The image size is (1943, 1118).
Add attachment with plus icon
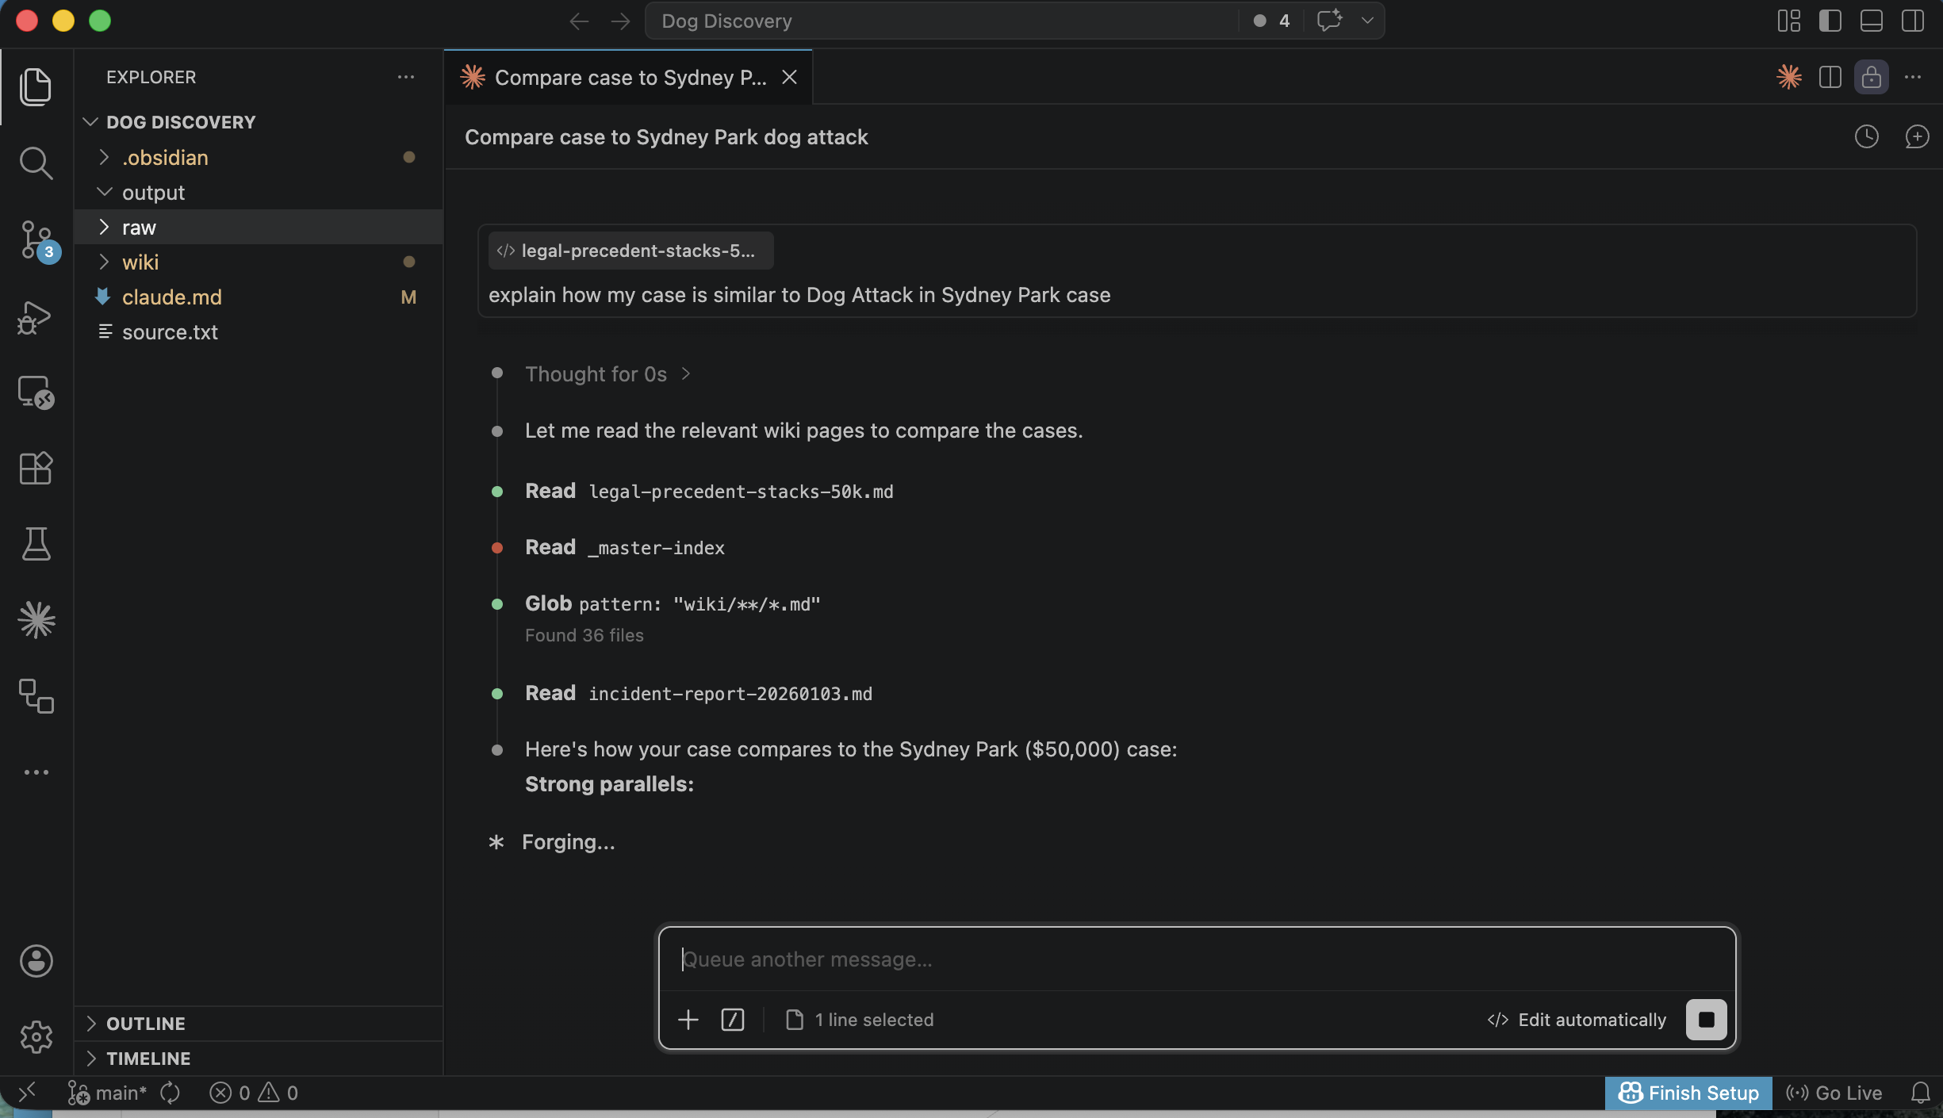point(688,1020)
